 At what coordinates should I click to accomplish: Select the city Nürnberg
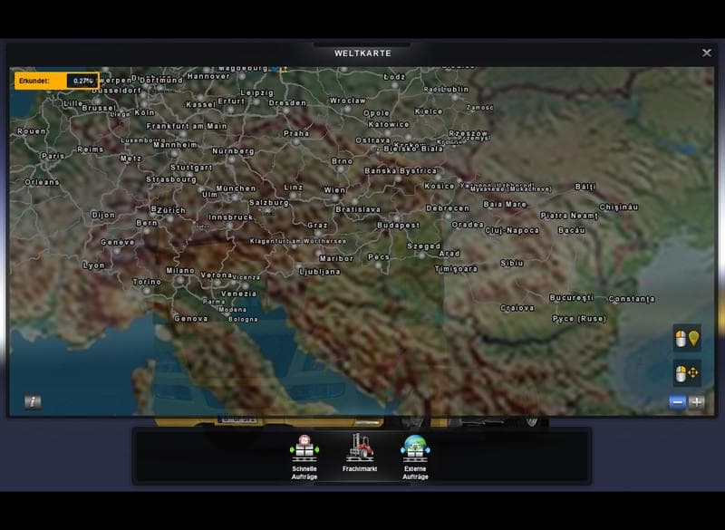233,151
